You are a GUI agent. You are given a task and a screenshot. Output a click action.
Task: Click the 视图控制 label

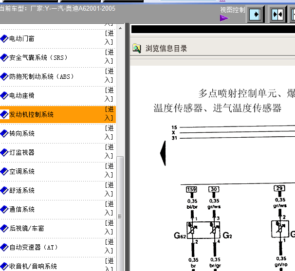coord(233,10)
